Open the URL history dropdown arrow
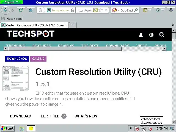The height and width of the screenshot is (132, 176). 106,10
